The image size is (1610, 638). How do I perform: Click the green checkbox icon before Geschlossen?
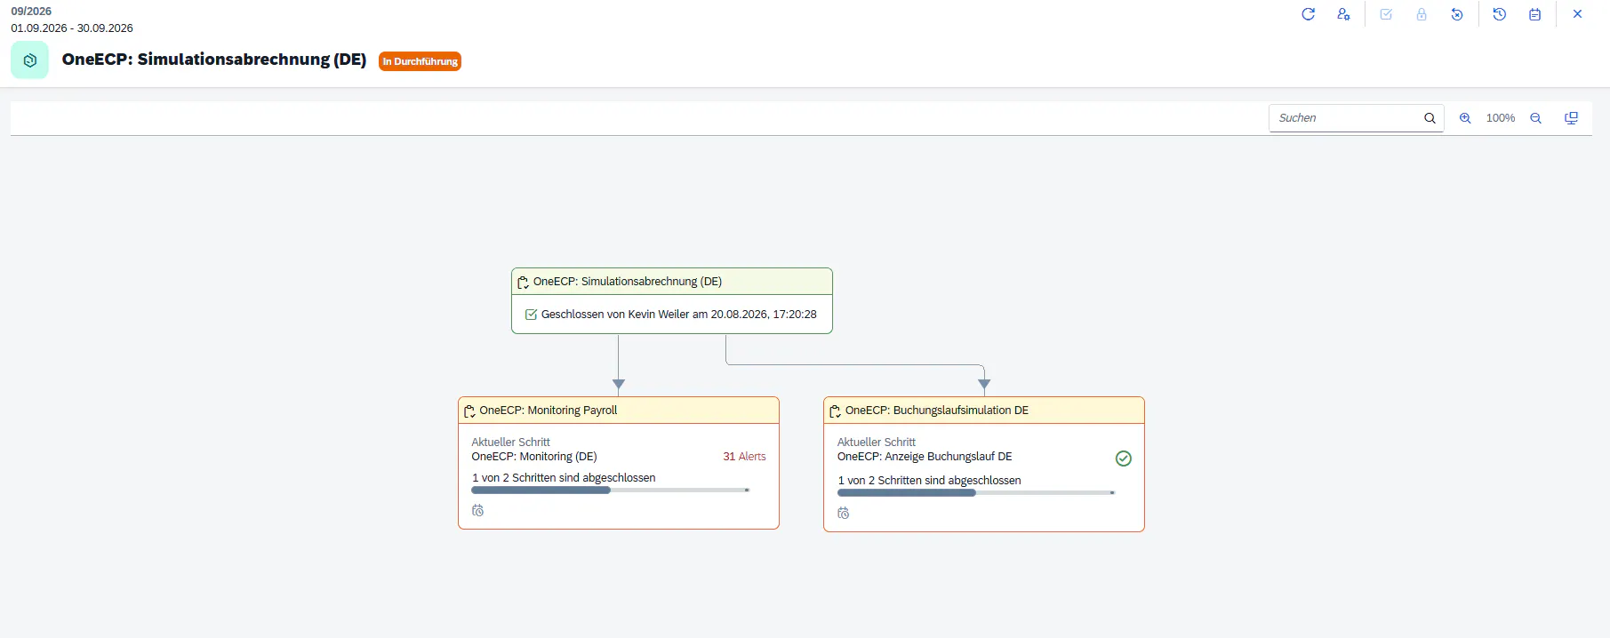coord(531,315)
